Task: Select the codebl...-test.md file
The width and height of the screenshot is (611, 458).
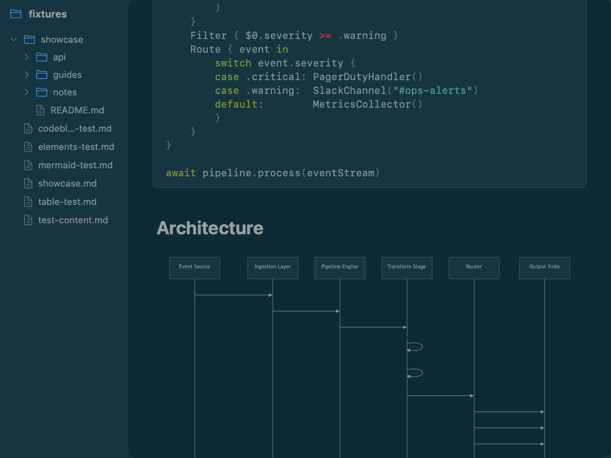Action: [74, 129]
